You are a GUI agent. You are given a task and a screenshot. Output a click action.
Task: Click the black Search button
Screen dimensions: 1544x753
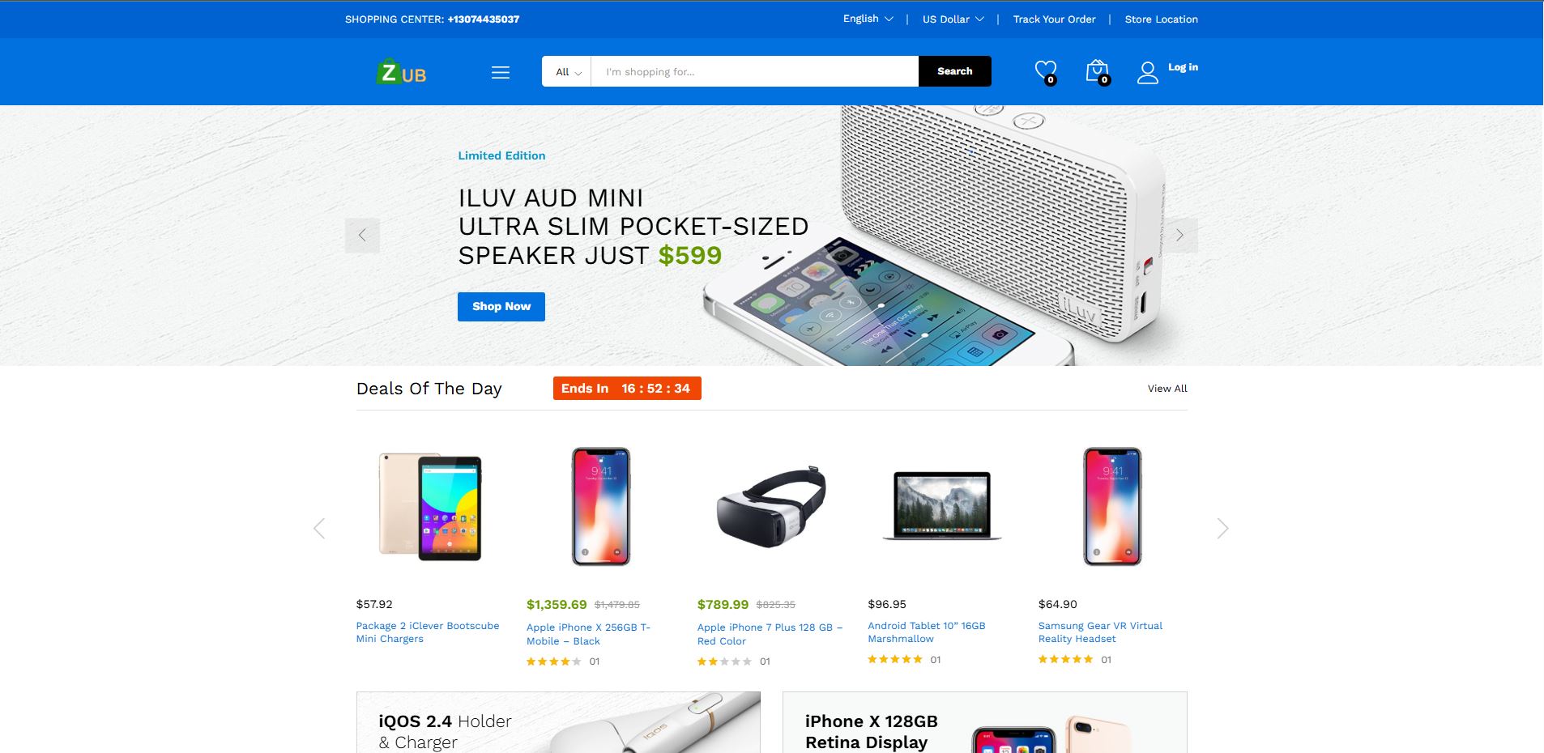click(x=955, y=71)
